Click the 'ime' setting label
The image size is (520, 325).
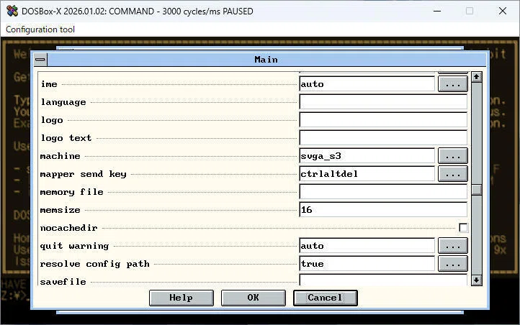[49, 84]
